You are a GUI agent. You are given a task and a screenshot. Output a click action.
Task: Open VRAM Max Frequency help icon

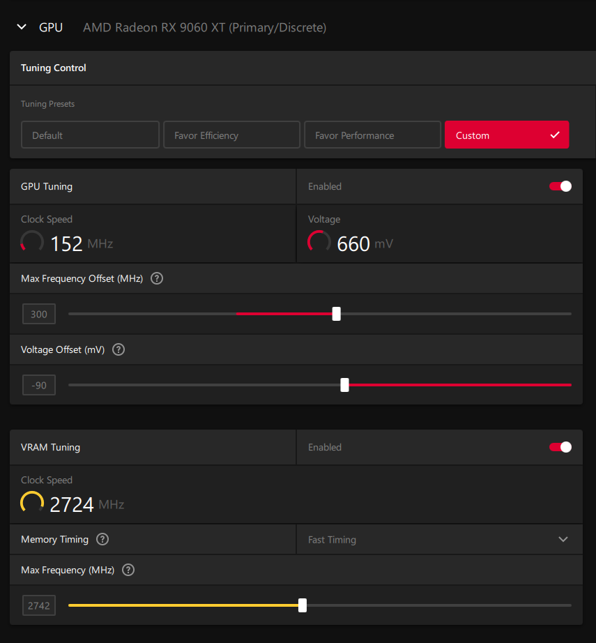(x=128, y=570)
